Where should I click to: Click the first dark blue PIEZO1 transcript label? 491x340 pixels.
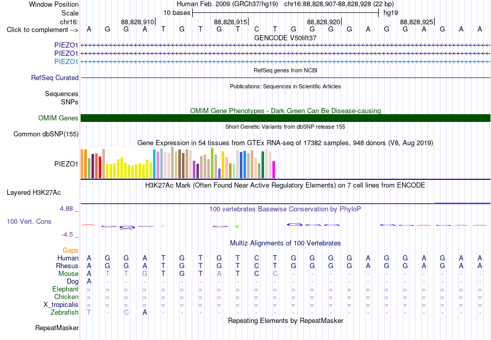66,45
